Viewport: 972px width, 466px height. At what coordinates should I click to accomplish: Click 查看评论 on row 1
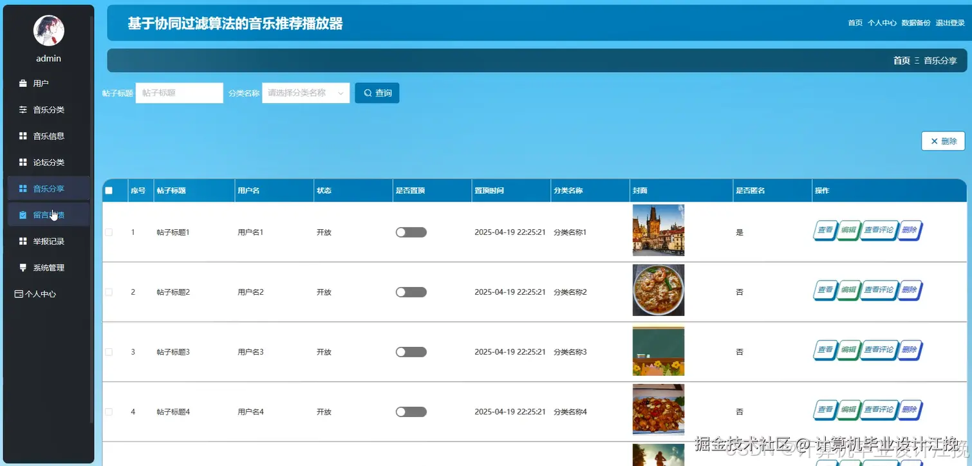click(x=879, y=230)
